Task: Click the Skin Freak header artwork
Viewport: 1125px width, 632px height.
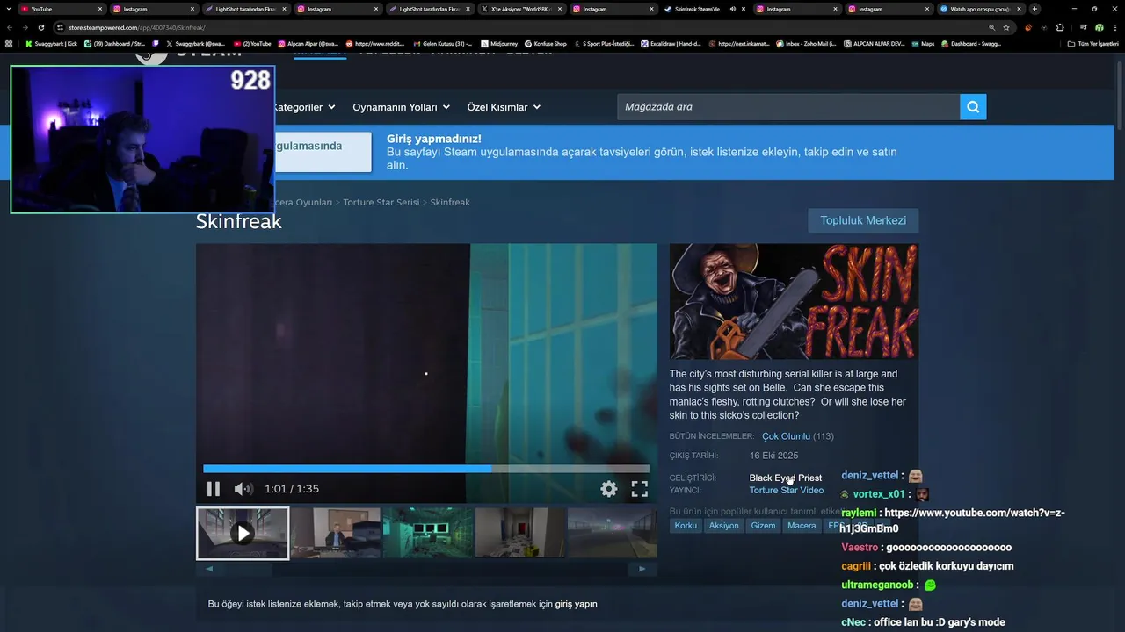Action: click(794, 301)
